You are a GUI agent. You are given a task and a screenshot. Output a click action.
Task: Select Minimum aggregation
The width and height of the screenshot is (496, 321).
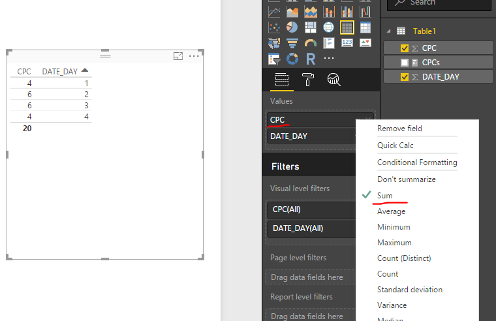(x=394, y=227)
